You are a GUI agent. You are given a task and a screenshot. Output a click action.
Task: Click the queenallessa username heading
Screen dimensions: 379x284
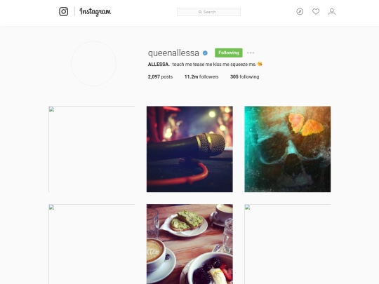tap(173, 53)
